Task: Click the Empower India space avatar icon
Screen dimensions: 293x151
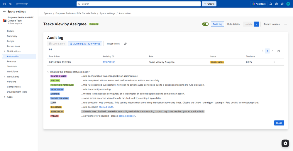Action: (5, 20)
